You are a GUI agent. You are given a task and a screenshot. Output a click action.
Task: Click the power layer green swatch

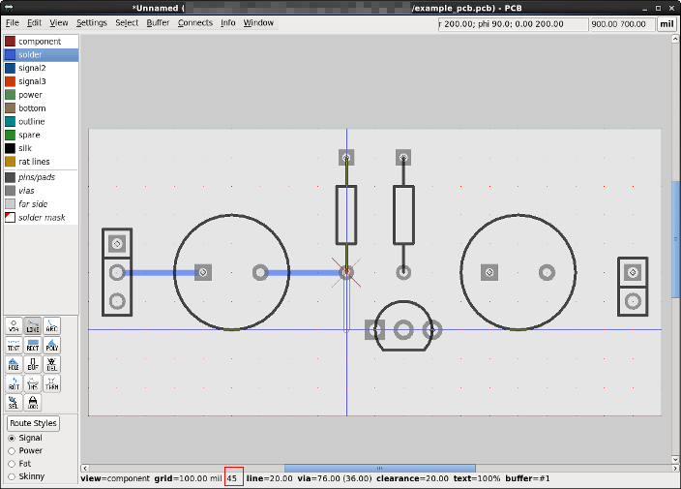pyautogui.click(x=10, y=95)
